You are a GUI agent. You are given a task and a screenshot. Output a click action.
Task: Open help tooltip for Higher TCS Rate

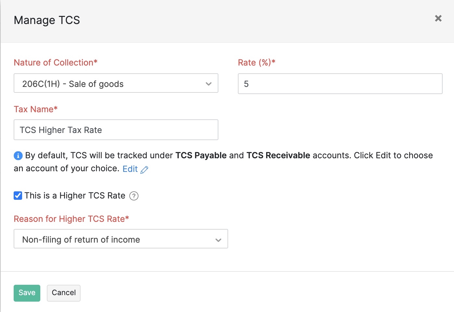tap(134, 196)
